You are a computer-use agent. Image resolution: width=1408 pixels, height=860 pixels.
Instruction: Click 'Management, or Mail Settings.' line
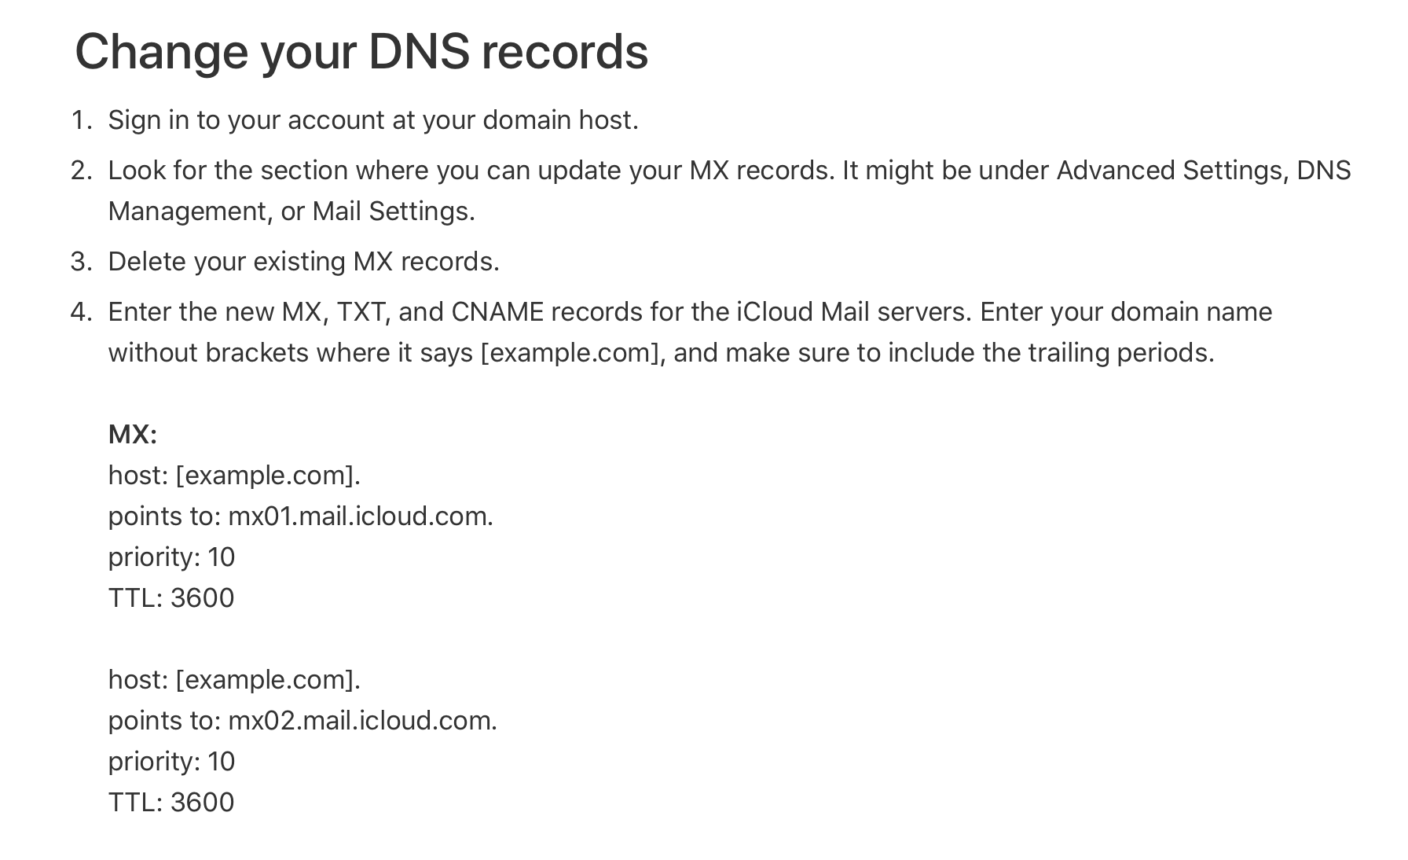coord(291,211)
